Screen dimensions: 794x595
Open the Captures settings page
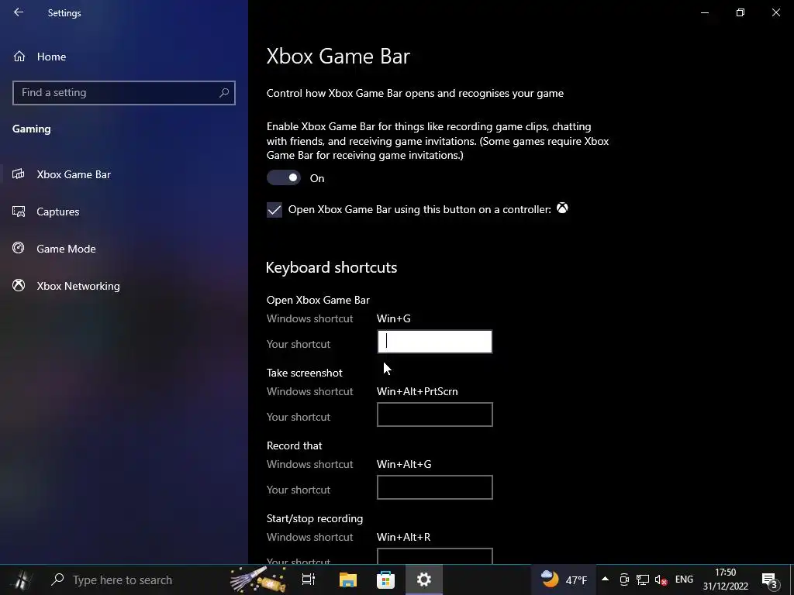point(57,212)
